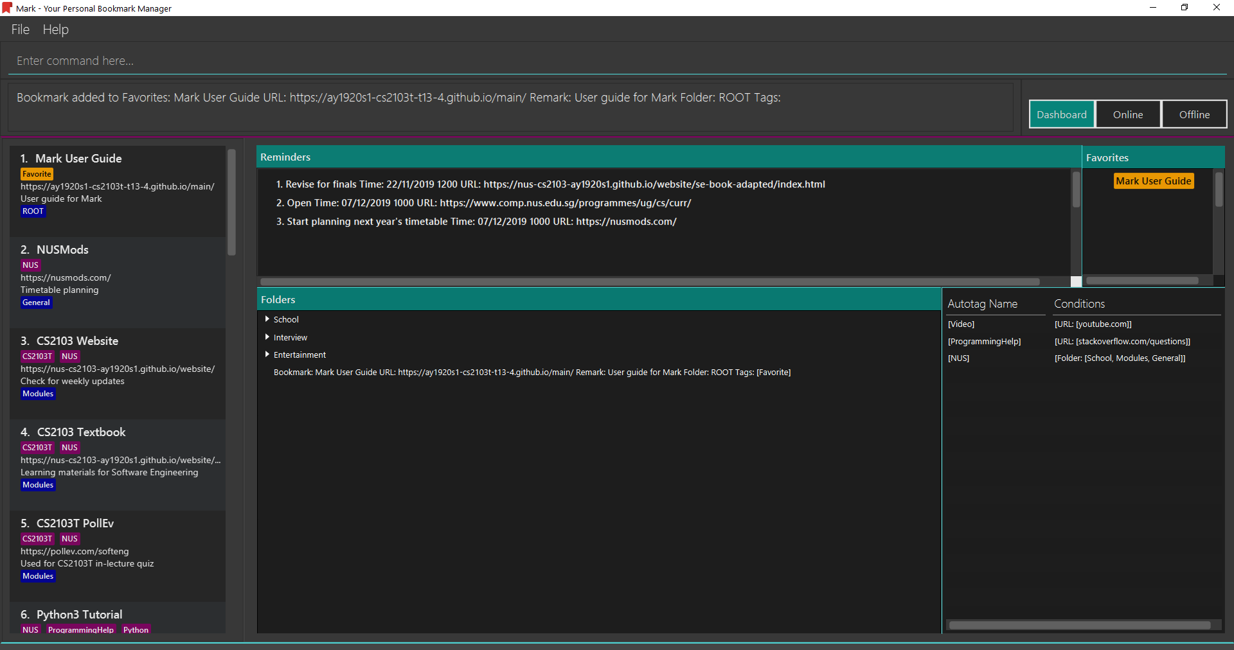
Task: Click the ProgrammingHelp tag on Python3 Tutorial
Action: click(80, 629)
